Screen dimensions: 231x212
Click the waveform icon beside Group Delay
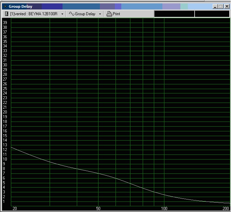point(71,14)
